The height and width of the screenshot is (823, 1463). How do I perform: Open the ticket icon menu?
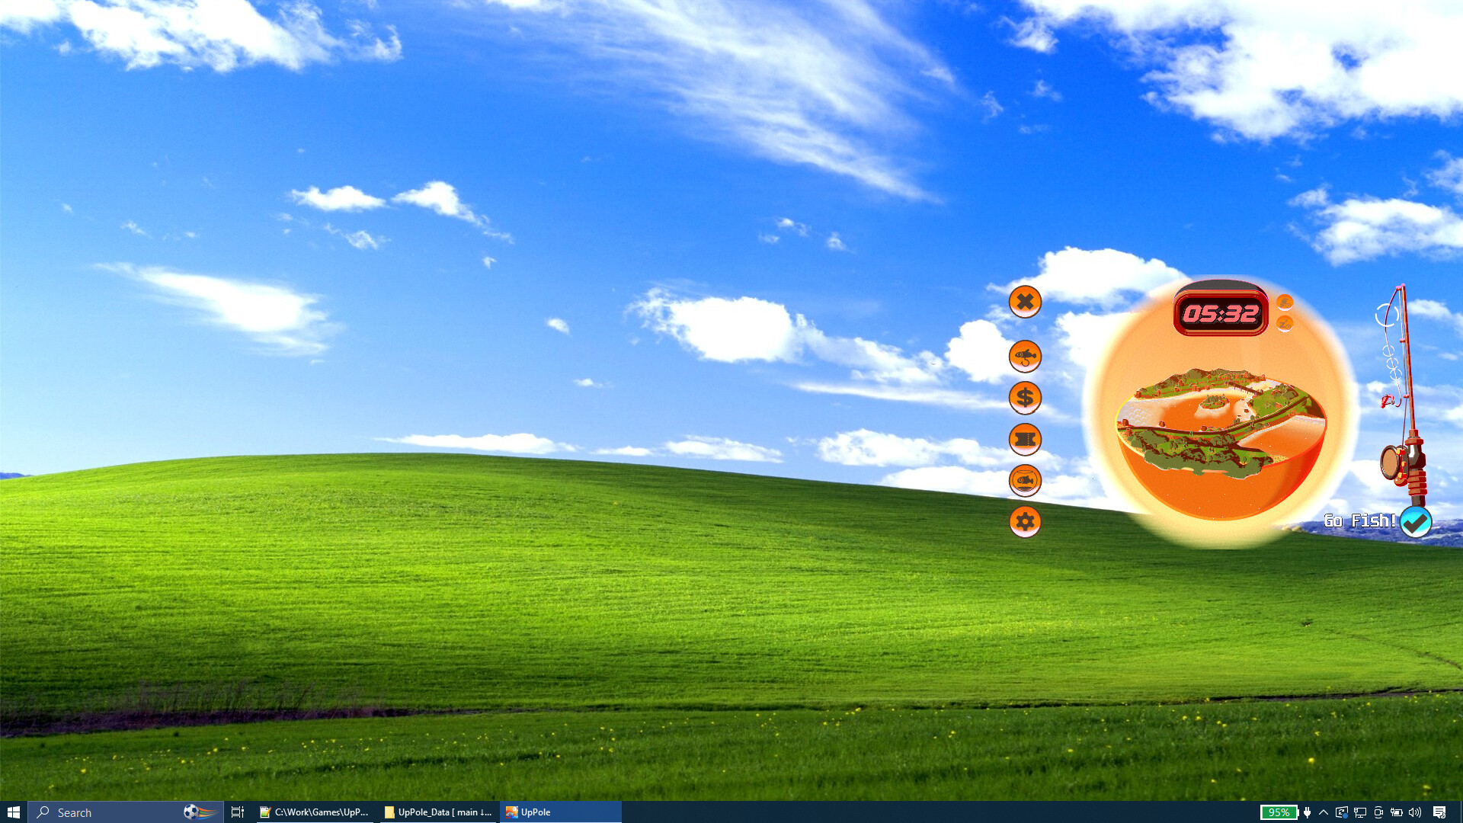pos(1025,439)
